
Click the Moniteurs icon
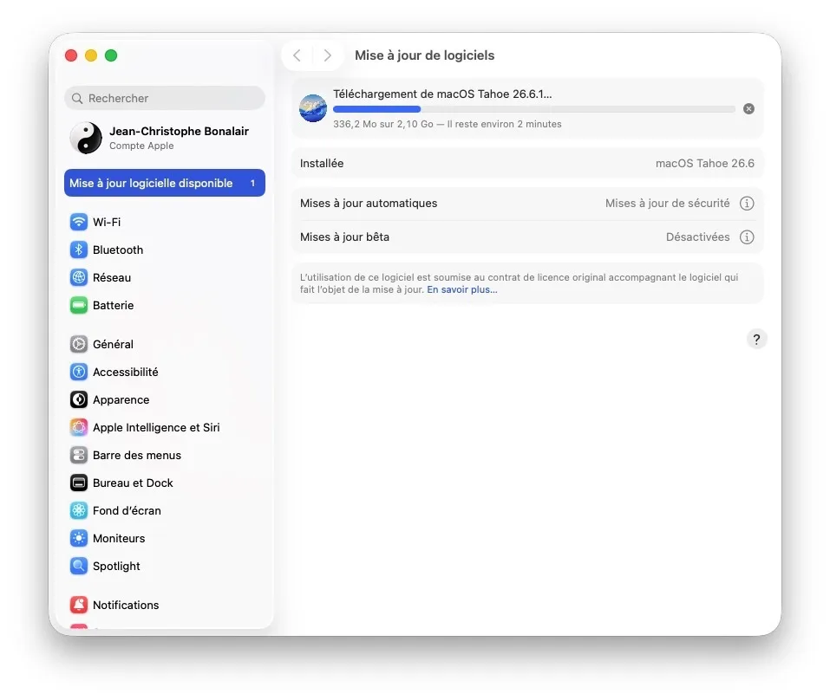[79, 538]
